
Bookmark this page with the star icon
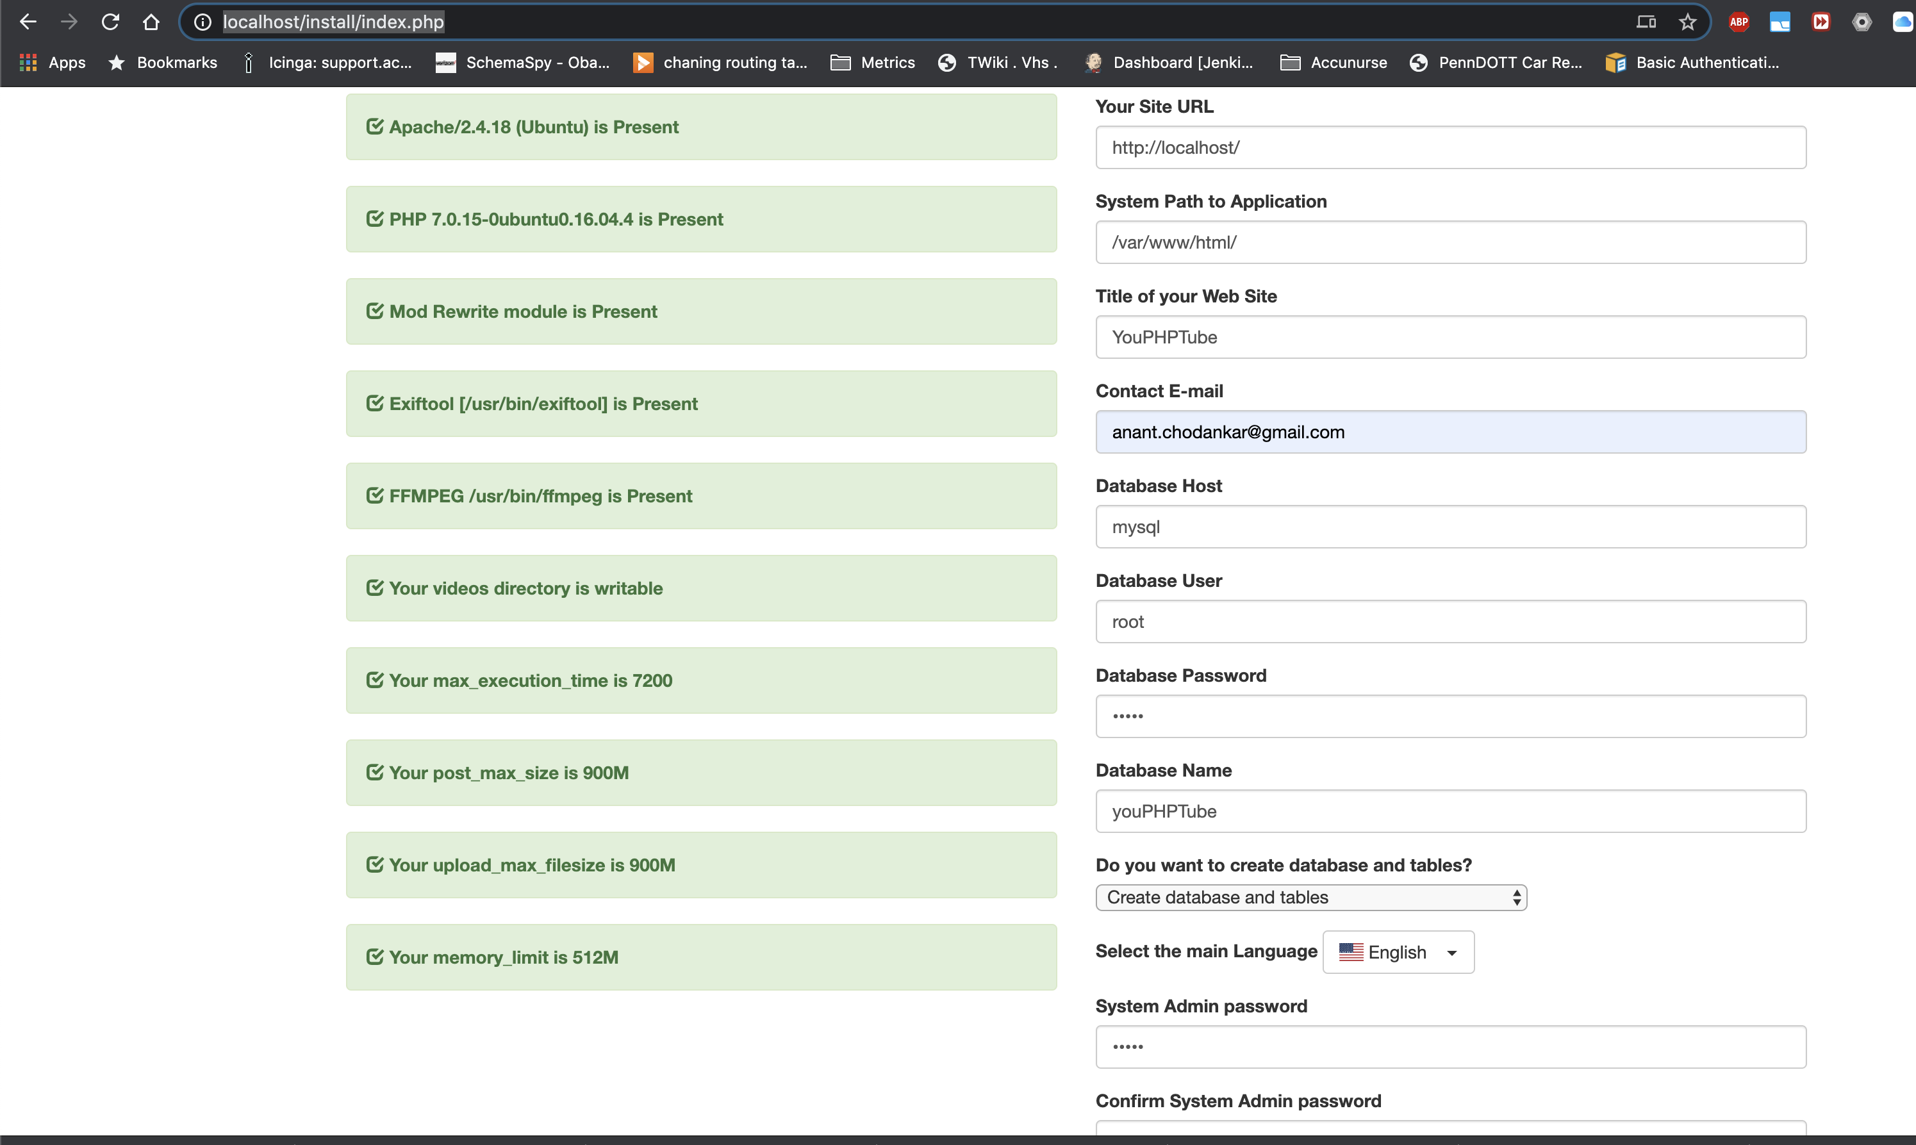coord(1688,22)
